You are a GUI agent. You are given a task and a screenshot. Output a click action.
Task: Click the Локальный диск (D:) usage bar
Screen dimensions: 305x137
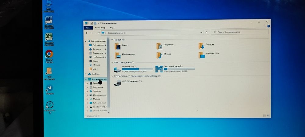point(179,69)
